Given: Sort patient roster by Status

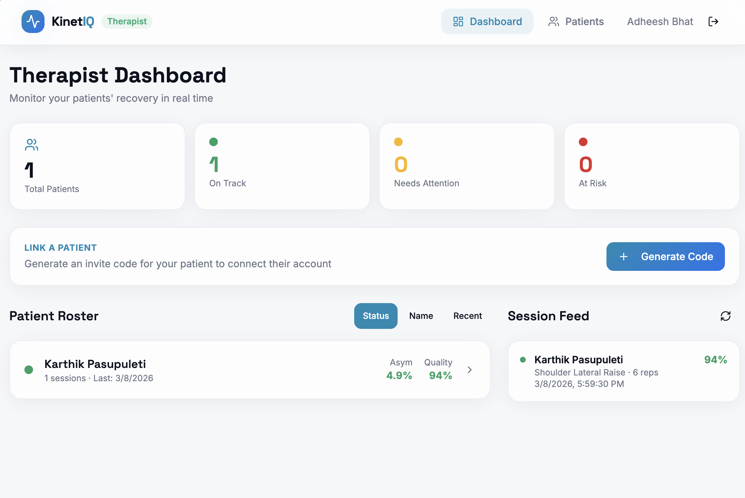Looking at the screenshot, I should (x=376, y=316).
